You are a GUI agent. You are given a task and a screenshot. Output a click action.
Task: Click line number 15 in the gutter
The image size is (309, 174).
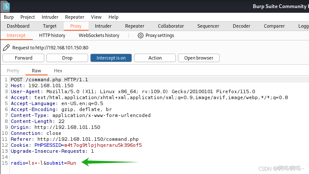pos(5,163)
